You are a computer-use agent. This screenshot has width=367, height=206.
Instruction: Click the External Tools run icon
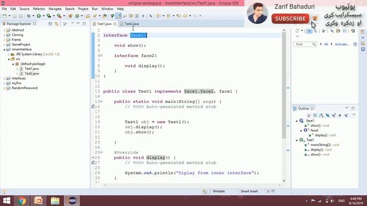pyautogui.click(x=59, y=16)
